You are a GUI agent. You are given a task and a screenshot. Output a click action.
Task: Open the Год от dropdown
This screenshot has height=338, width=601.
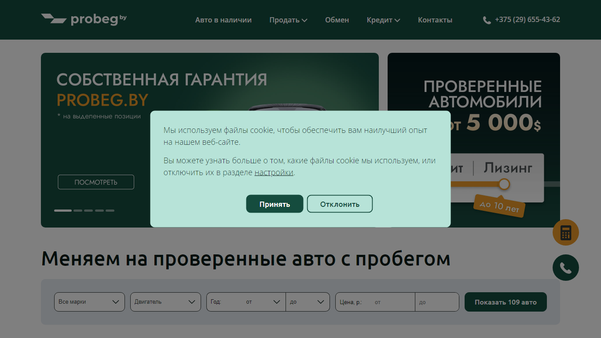[246, 302]
